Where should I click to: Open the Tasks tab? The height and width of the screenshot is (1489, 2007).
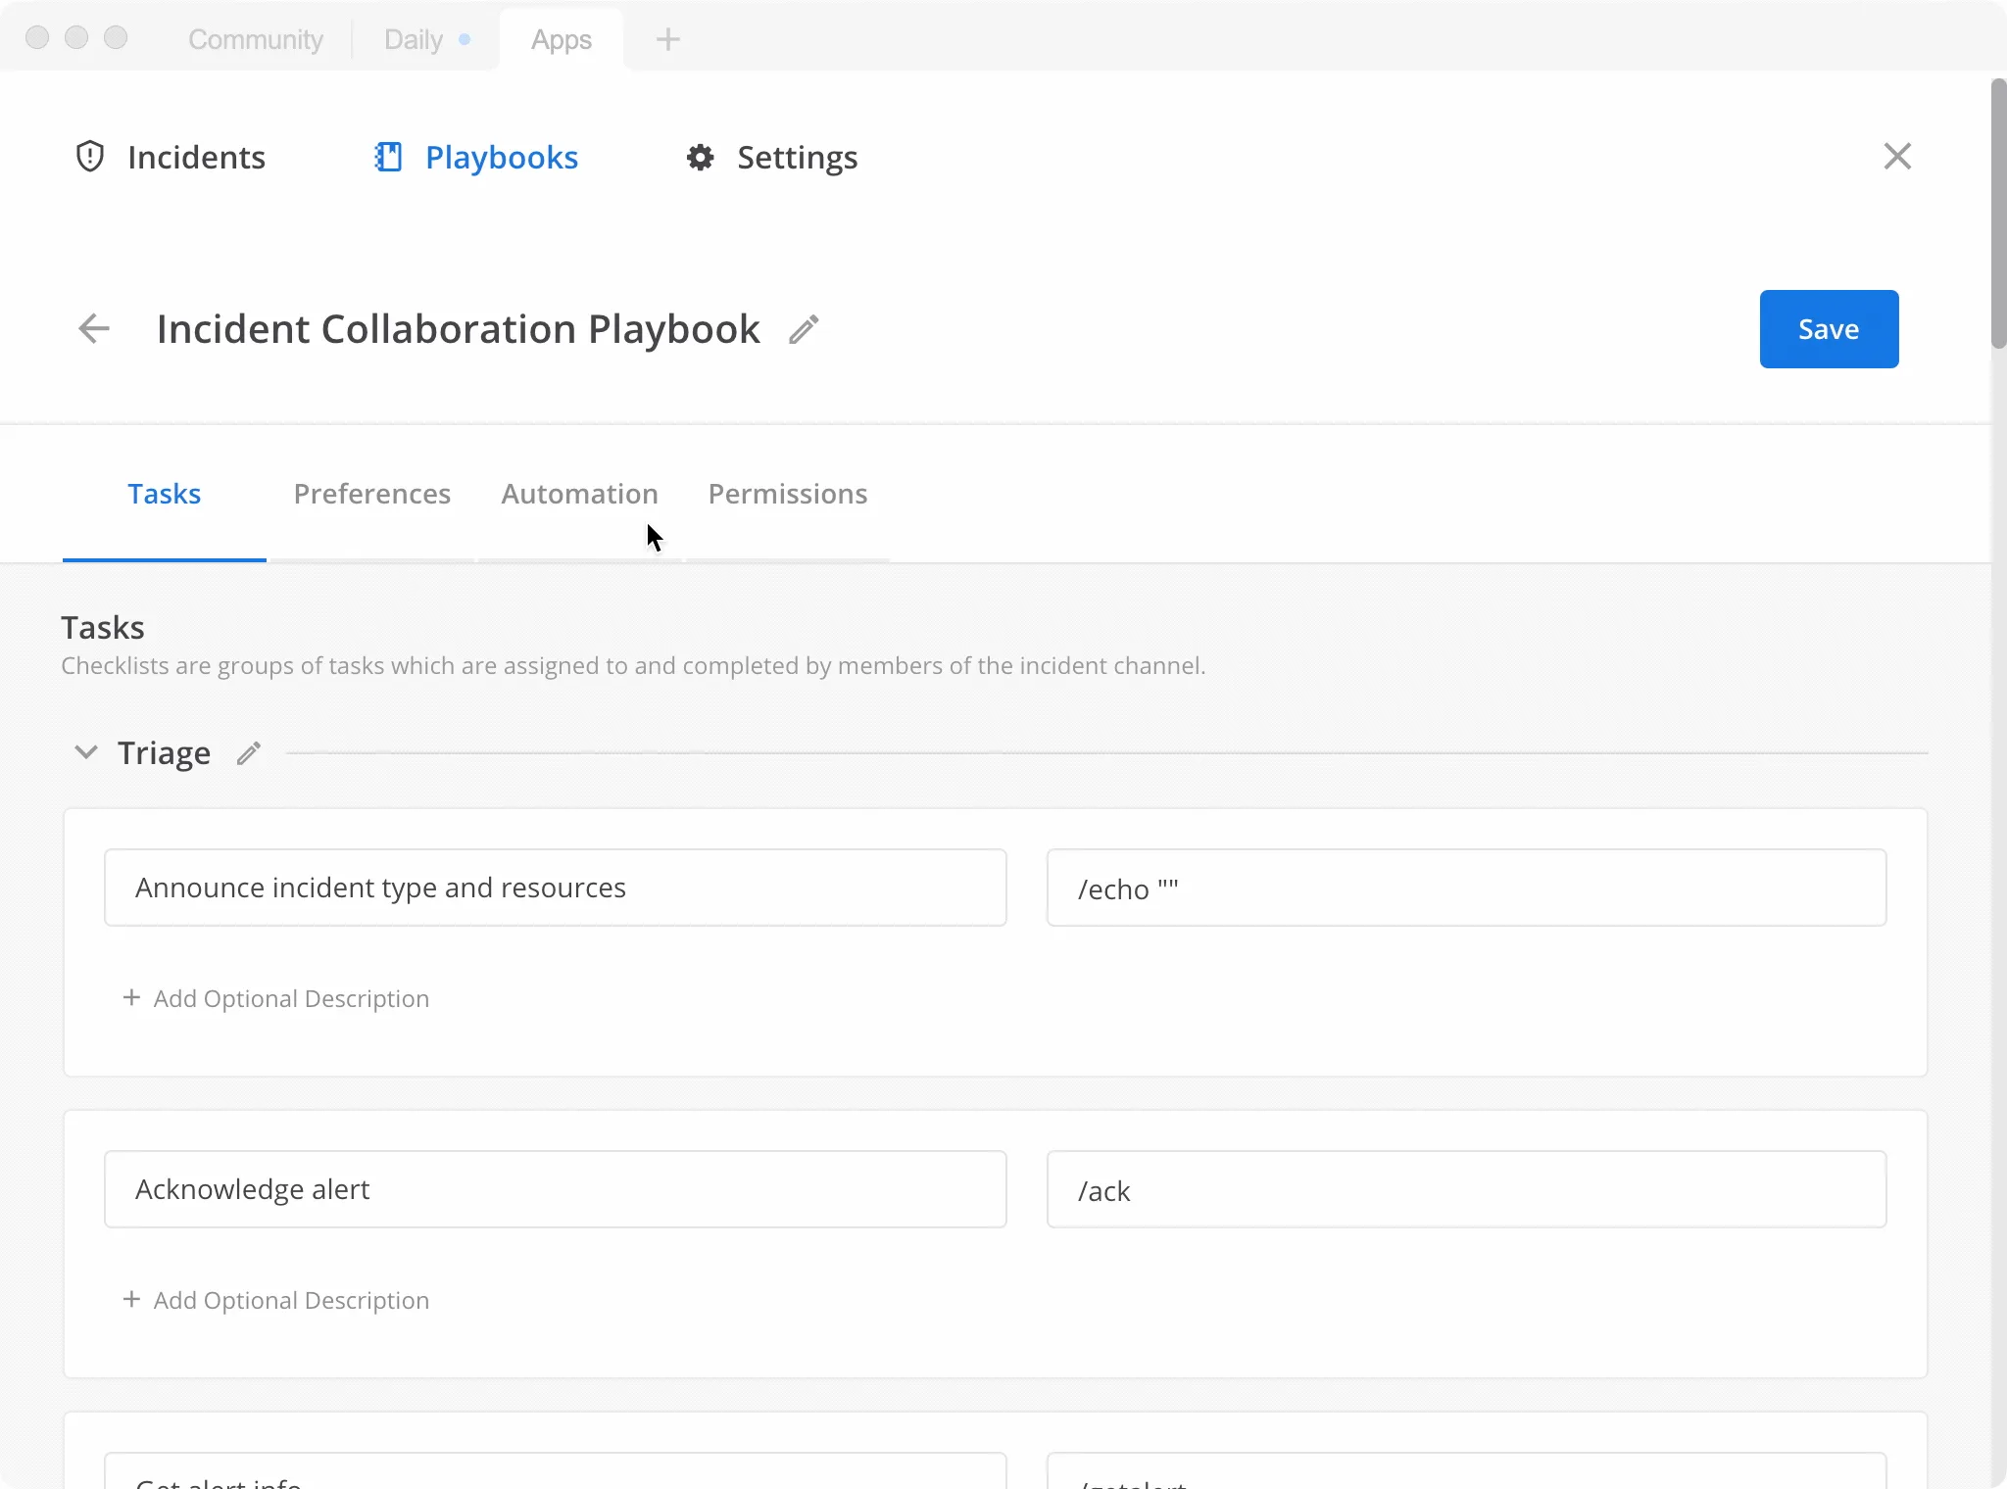point(165,494)
